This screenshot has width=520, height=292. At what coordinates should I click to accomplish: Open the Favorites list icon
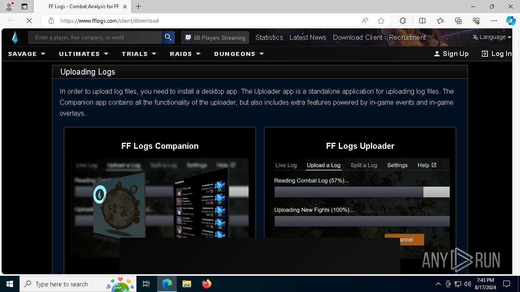(x=440, y=21)
